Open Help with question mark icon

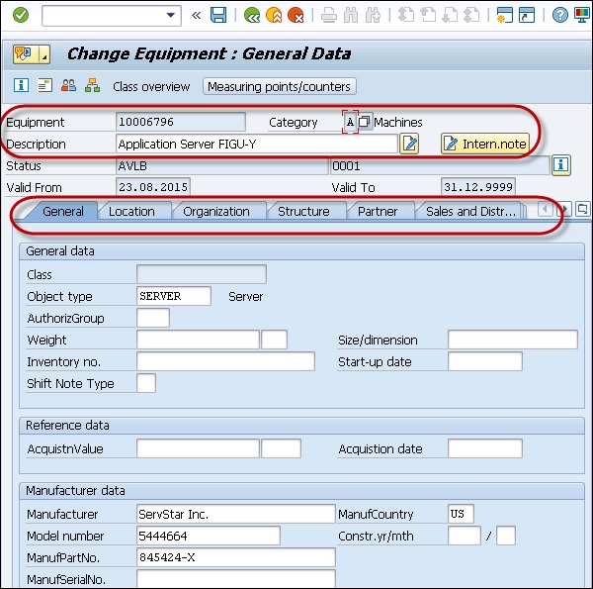tap(559, 15)
